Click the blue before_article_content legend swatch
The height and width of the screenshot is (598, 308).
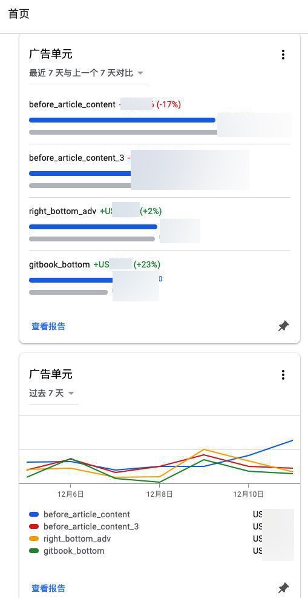(34, 514)
